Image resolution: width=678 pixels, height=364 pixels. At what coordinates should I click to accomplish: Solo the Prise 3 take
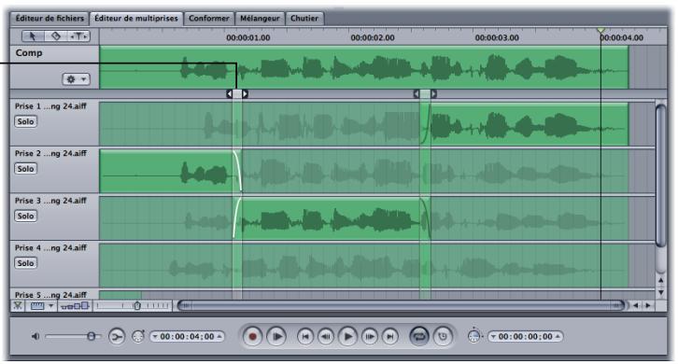point(25,216)
